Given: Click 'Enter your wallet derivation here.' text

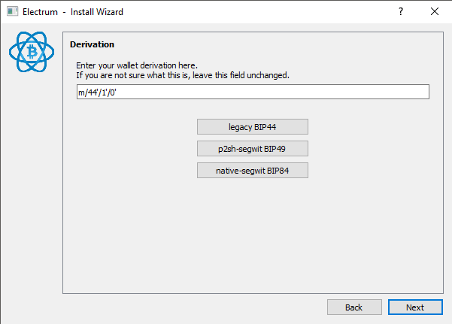Looking at the screenshot, I should pos(137,65).
